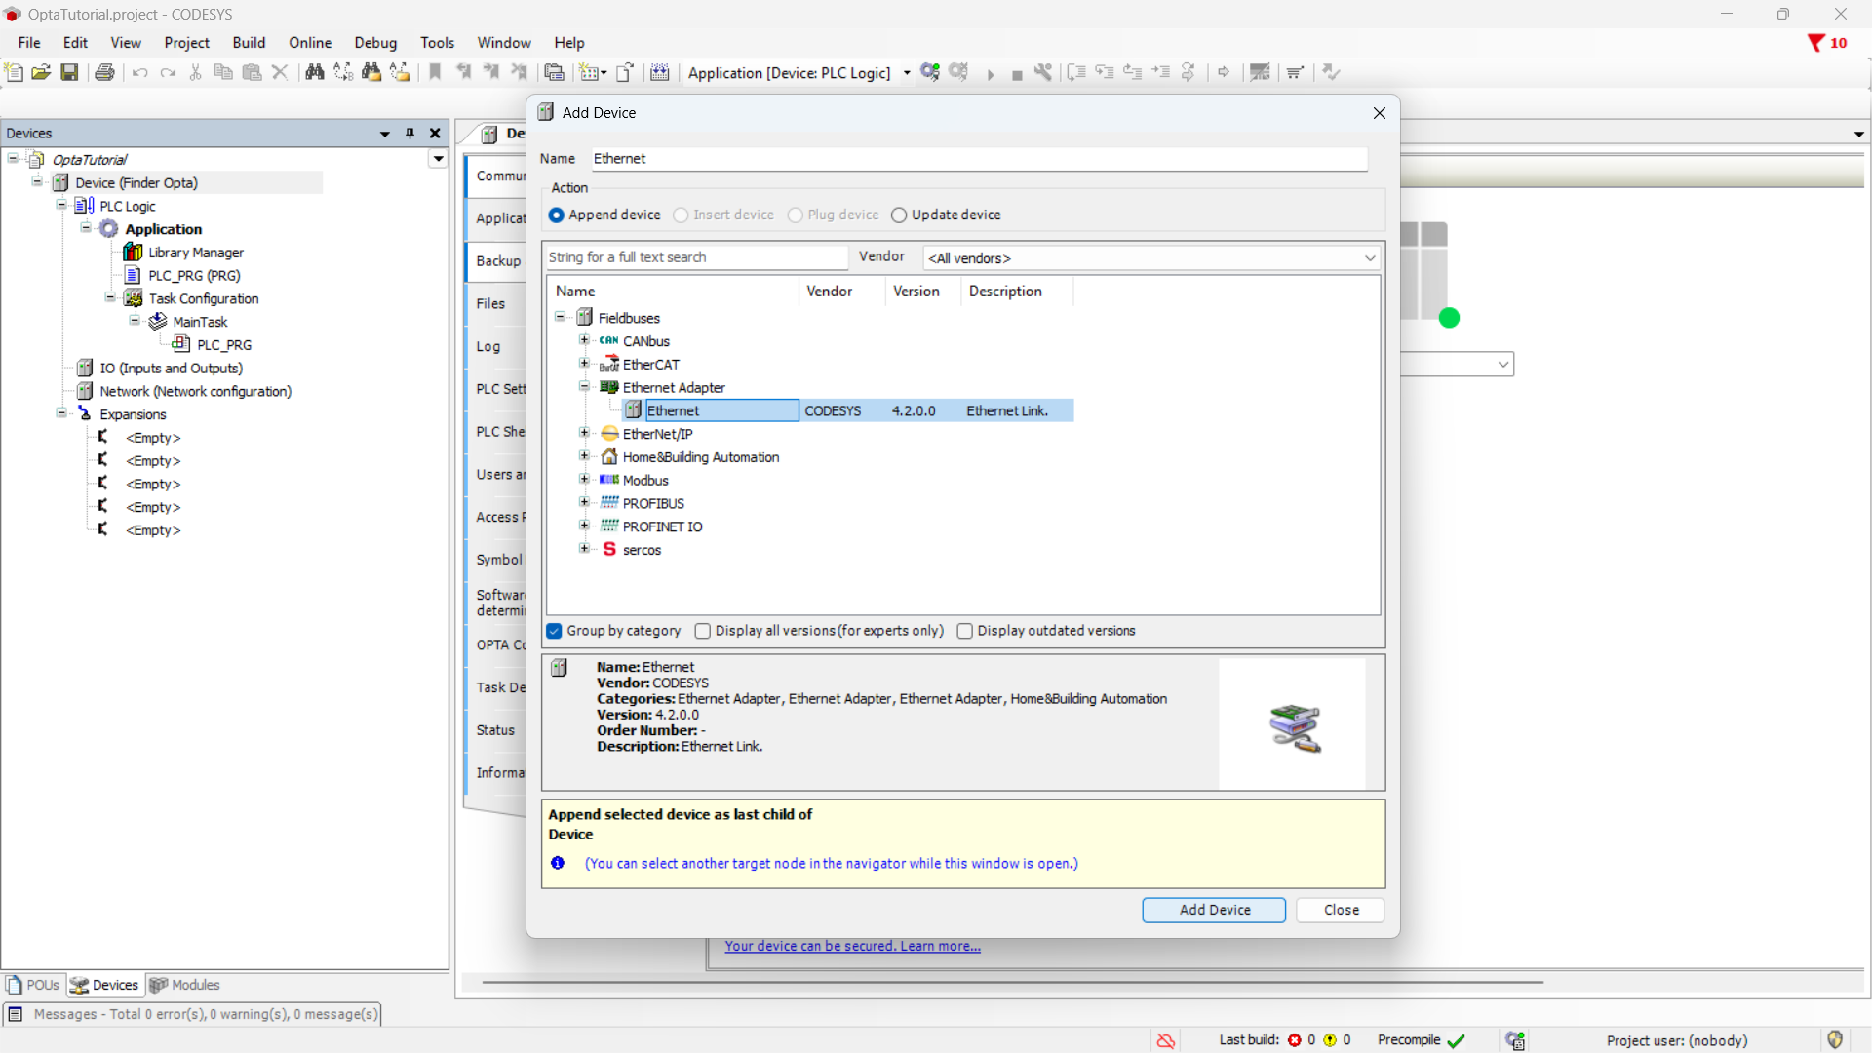1872x1053 pixels.
Task: Select the Login toolbar icon
Action: coord(929,72)
